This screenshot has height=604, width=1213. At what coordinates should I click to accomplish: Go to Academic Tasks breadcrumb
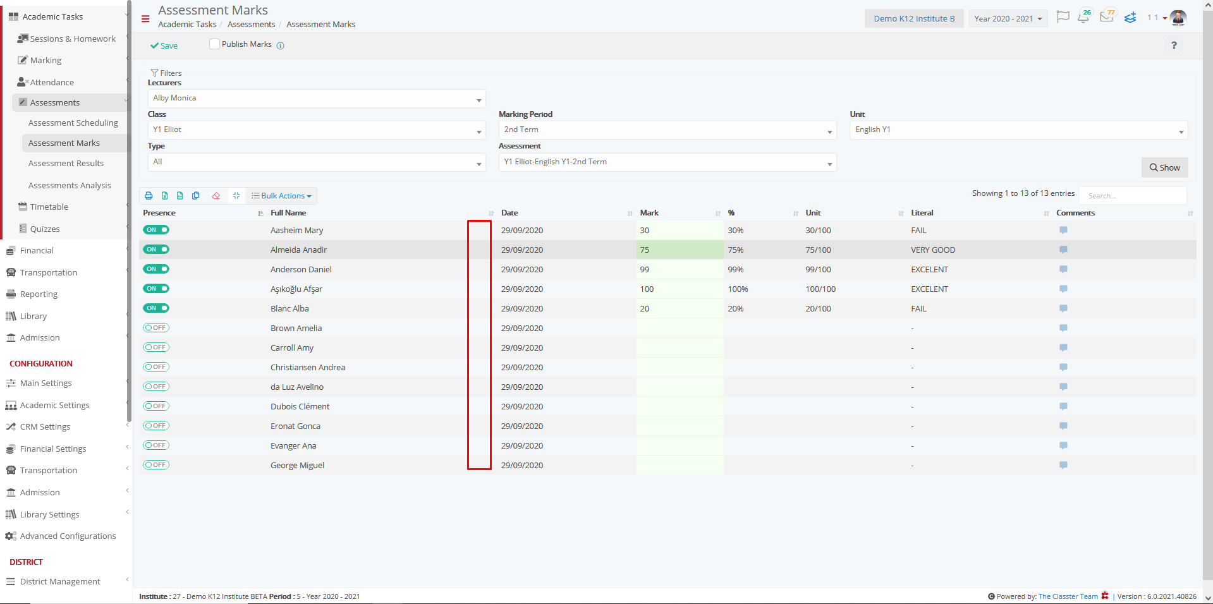[x=187, y=24]
